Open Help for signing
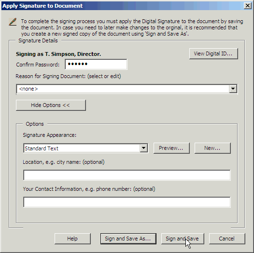254x253 pixels. [72, 239]
